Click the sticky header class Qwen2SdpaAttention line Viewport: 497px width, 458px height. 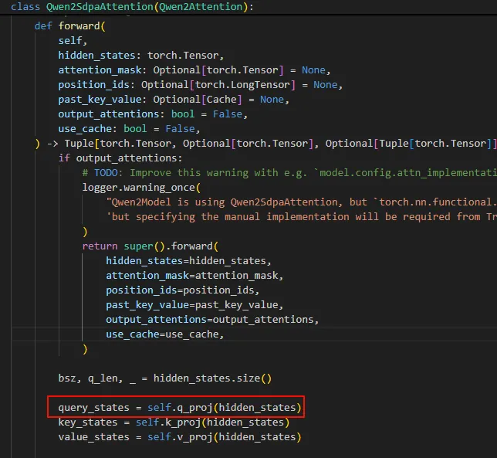(x=132, y=7)
